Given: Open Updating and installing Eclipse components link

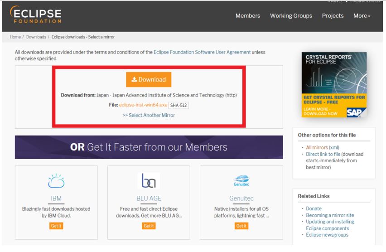Looking at the screenshot, I should pos(330,225).
